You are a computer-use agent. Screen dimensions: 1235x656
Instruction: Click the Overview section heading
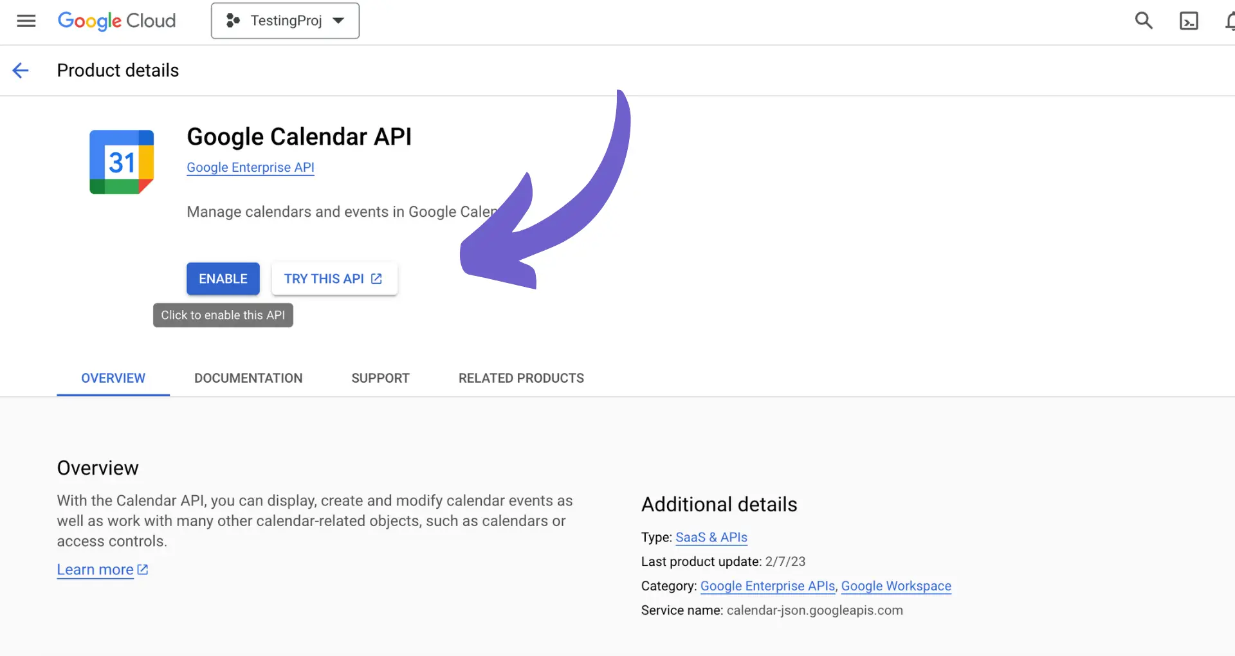click(x=98, y=468)
